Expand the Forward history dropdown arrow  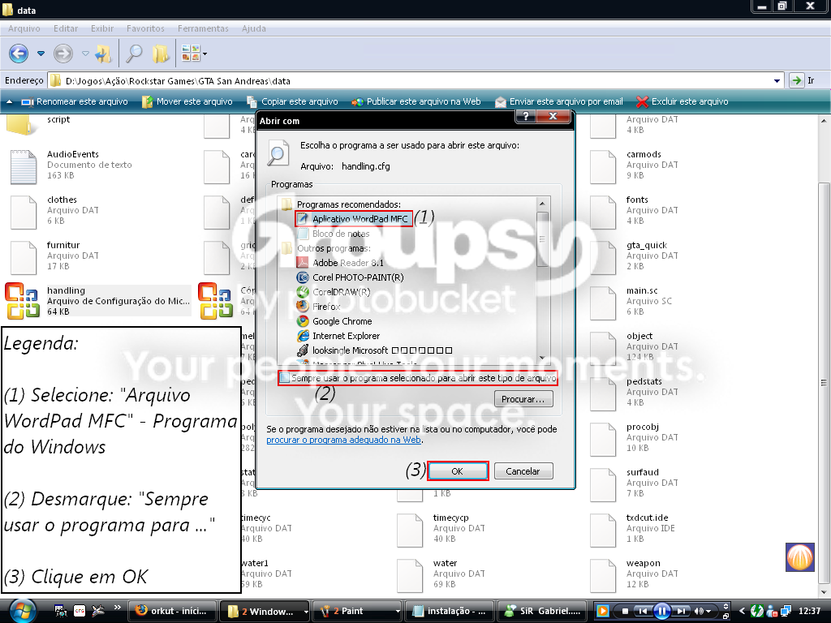(x=85, y=54)
